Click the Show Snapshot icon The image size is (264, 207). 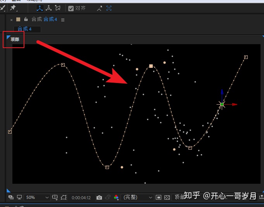(x=108, y=197)
